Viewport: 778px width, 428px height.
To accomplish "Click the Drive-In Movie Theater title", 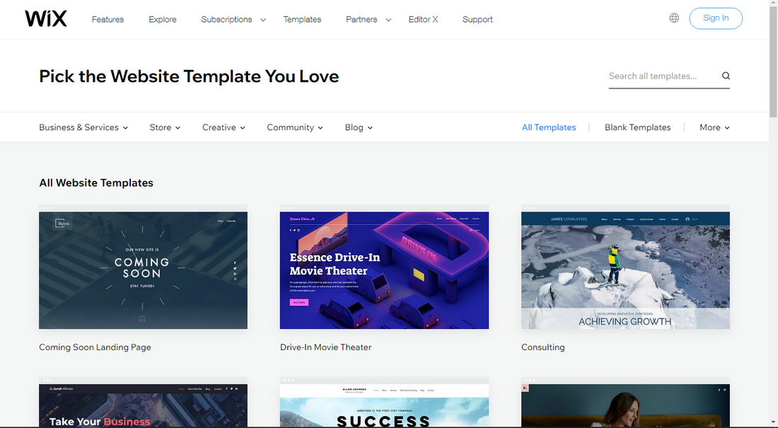I will click(x=325, y=347).
